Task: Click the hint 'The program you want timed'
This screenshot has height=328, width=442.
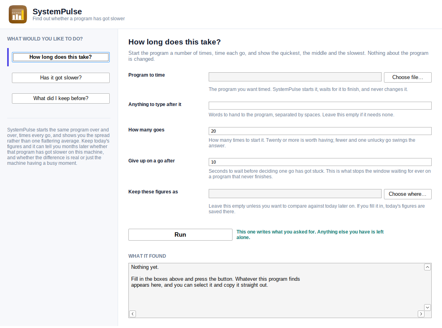Action: (308, 89)
